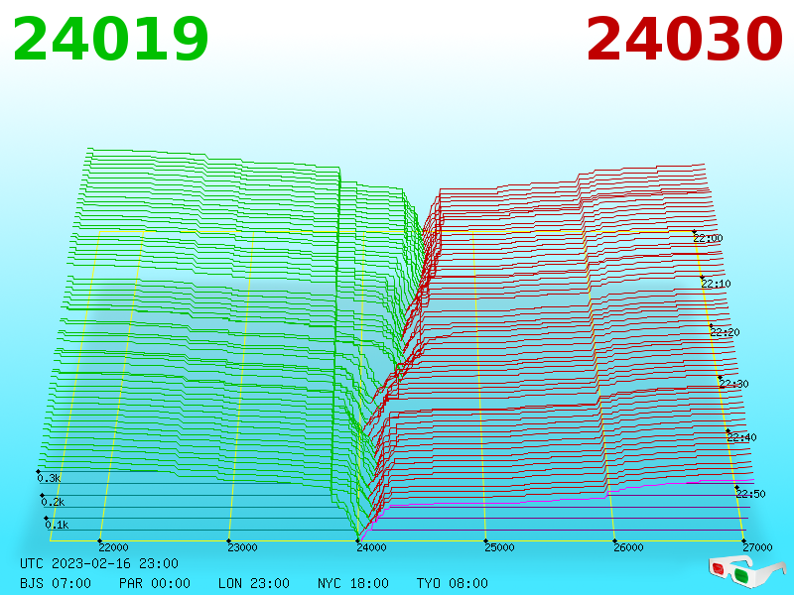Screen dimensions: 794x595
Task: Click the LON 23:00 time text
Action: (254, 583)
